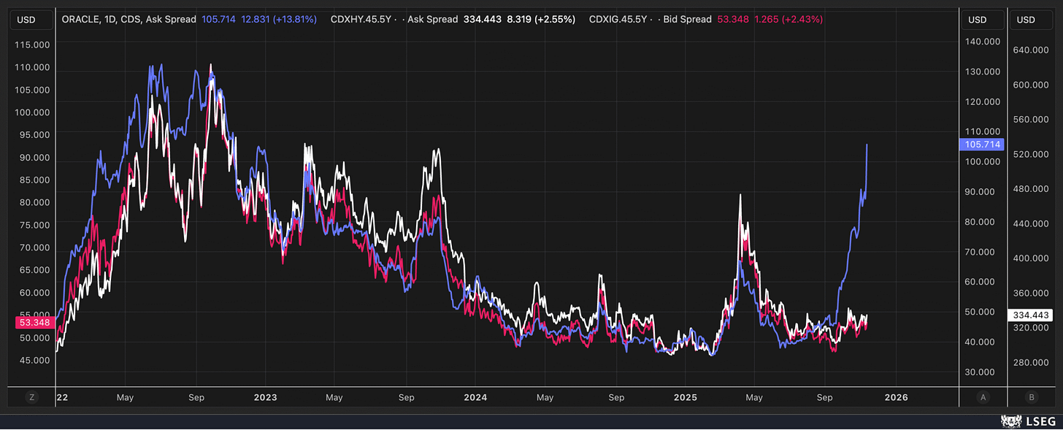The width and height of the screenshot is (1063, 430).
Task: Click the 2023 label on the time axis
Action: 265,398
